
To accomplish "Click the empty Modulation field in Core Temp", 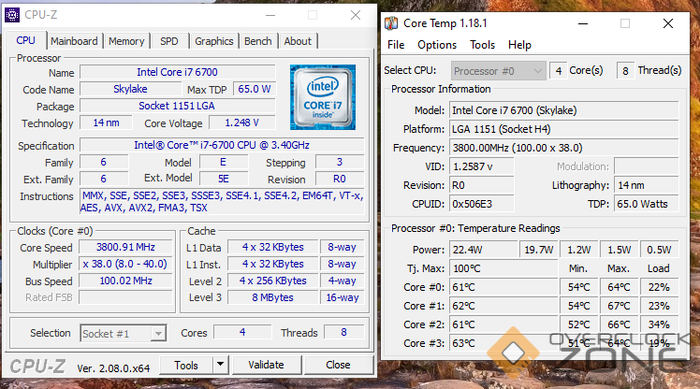I will [x=647, y=166].
